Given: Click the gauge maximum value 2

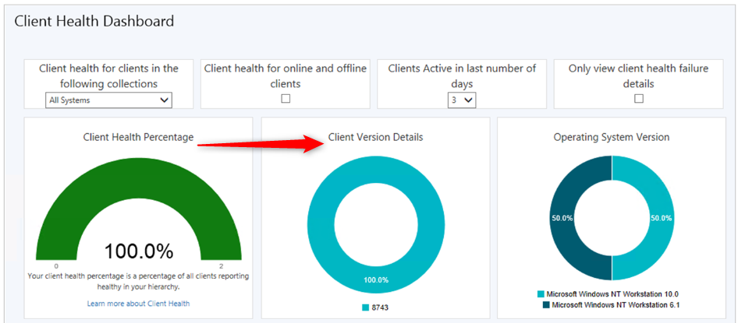Looking at the screenshot, I should coord(221,265).
